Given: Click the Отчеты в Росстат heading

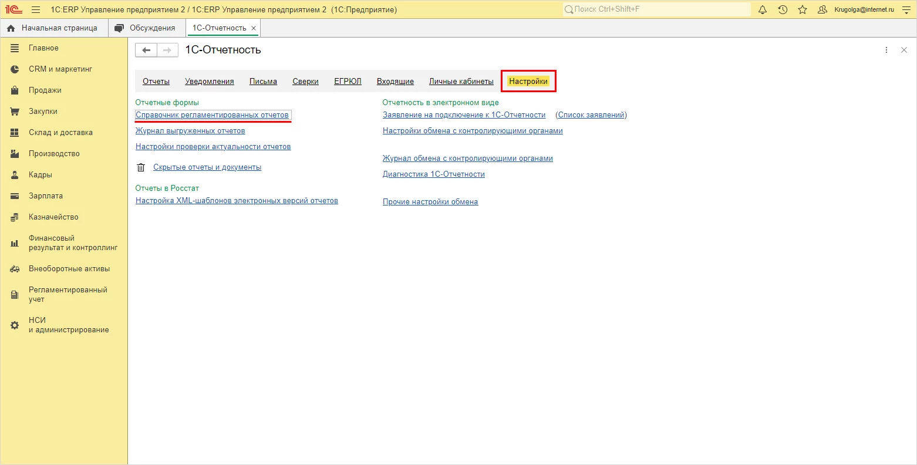Looking at the screenshot, I should pos(167,188).
